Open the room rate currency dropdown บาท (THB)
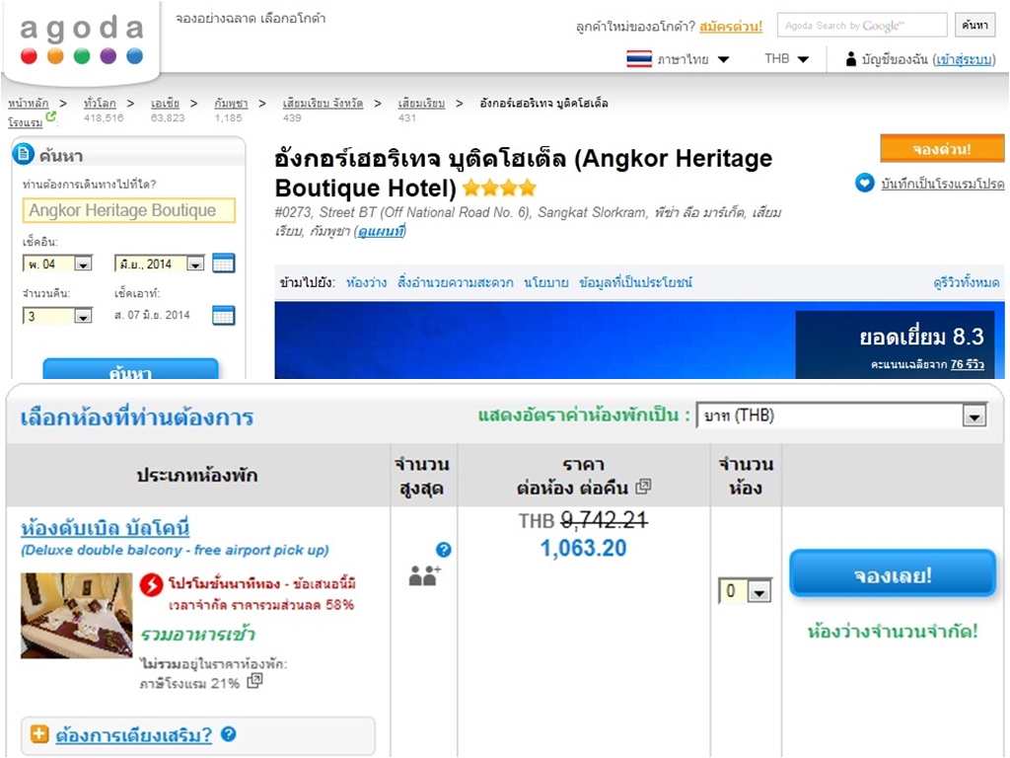 (842, 416)
